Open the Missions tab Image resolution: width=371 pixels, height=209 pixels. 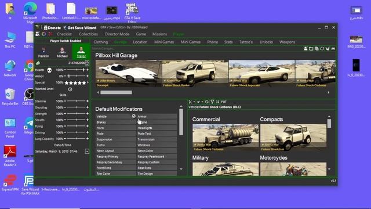[159, 34]
